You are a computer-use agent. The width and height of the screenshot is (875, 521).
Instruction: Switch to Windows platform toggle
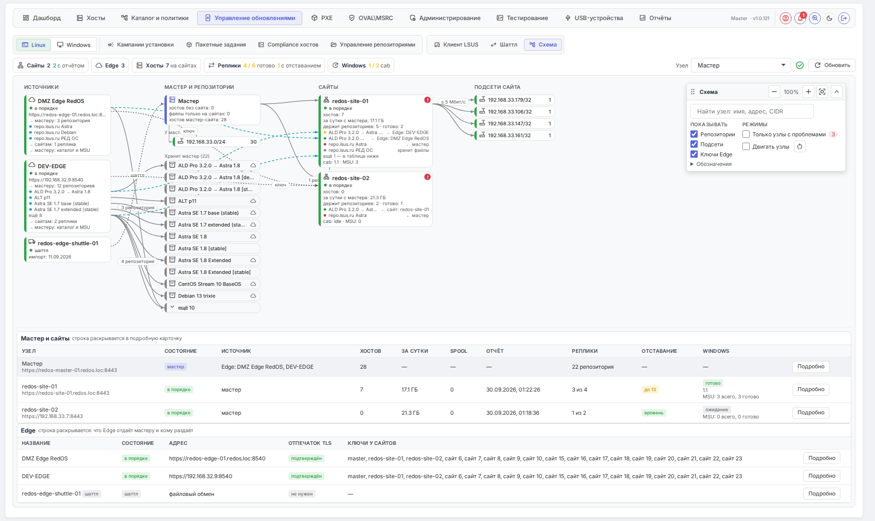74,45
